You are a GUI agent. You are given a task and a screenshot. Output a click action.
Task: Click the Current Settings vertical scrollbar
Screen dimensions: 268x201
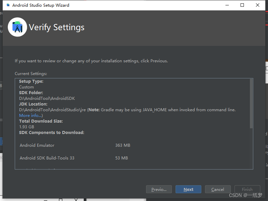[251, 103]
